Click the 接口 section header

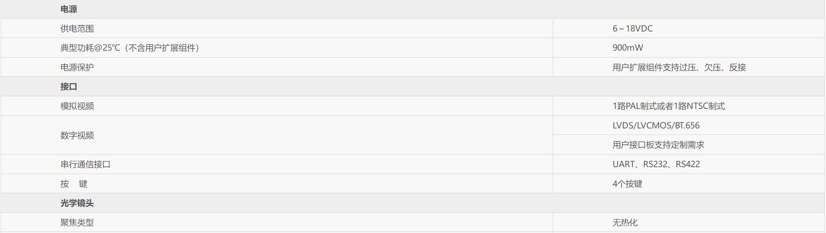tap(68, 87)
